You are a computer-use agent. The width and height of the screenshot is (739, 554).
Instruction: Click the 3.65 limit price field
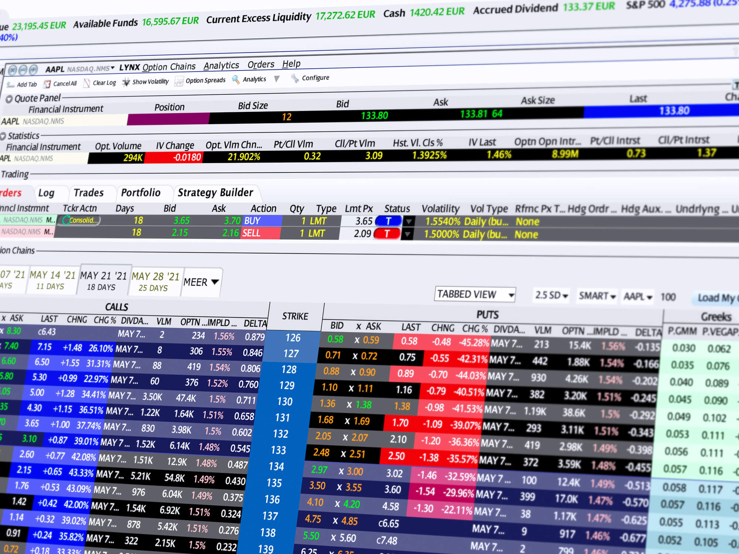point(357,221)
